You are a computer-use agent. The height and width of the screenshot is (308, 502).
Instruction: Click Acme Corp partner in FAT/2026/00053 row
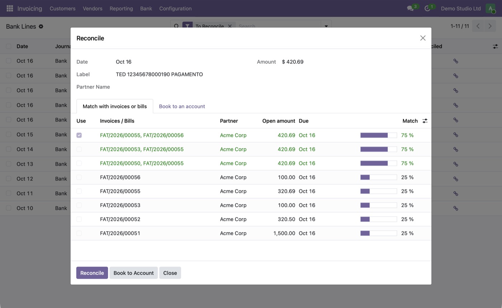pos(233,205)
